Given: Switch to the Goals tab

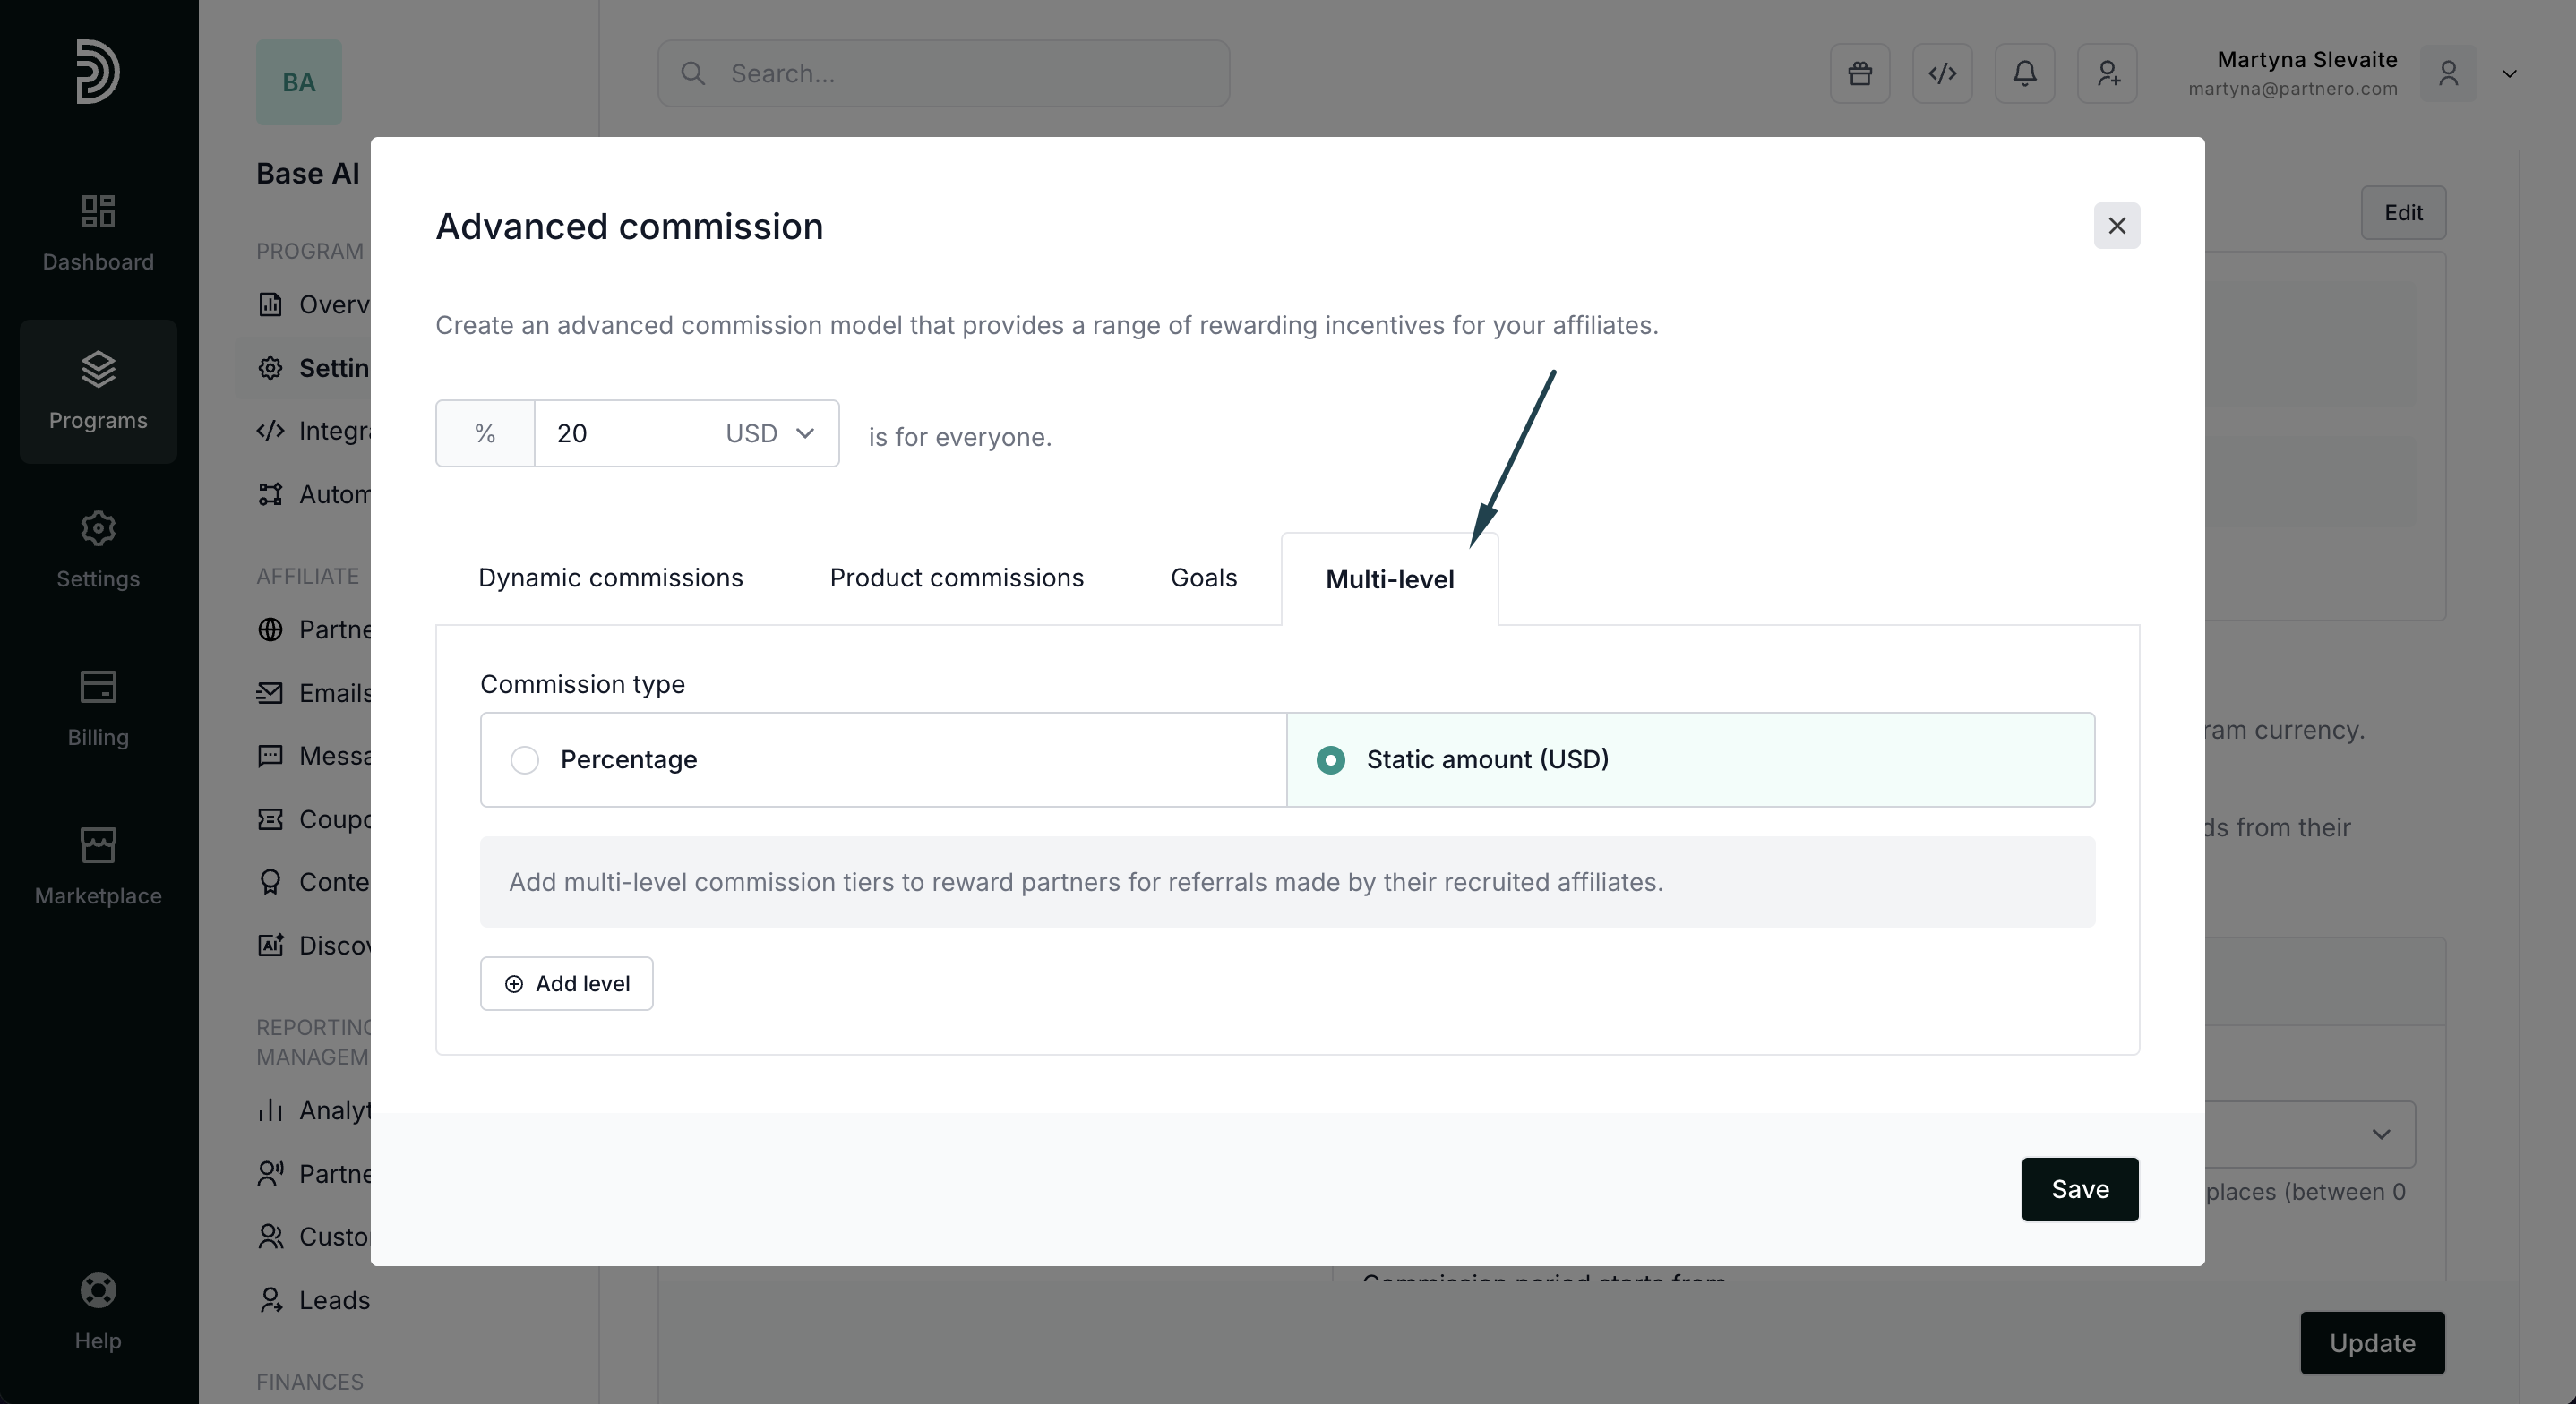Looking at the screenshot, I should [1203, 578].
